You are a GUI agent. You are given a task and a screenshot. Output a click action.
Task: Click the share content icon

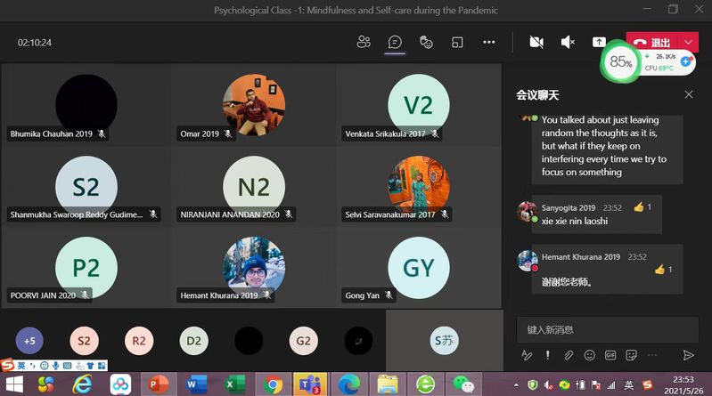600,42
